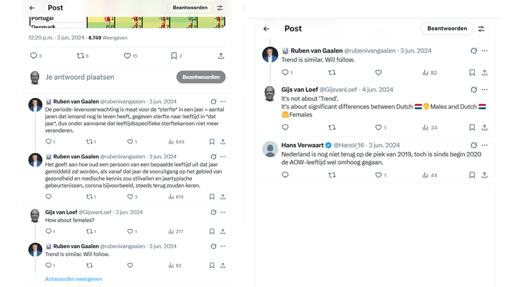Bookmark the main post with 2 bookmarks
Image resolution: width=510 pixels, height=287 pixels.
pos(174,56)
